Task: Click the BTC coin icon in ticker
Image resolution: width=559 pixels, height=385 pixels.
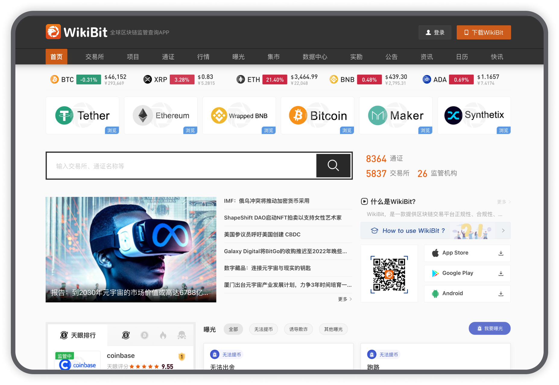Action: tap(55, 80)
